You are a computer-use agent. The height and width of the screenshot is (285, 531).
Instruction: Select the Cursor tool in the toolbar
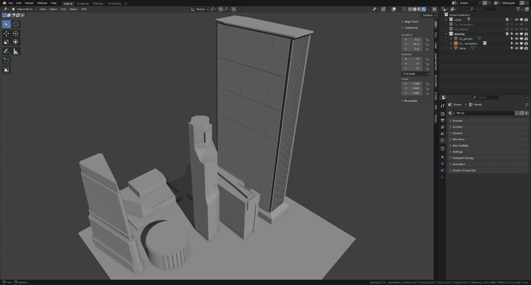pyautogui.click(x=16, y=24)
